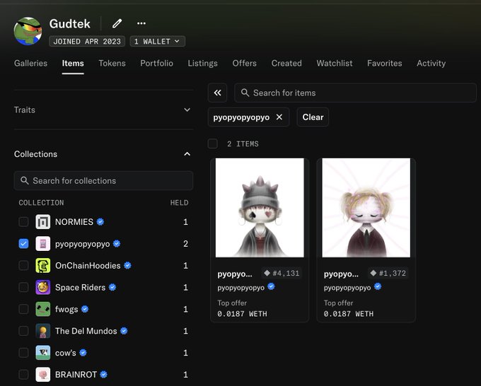Check the fwogs collection checkbox
The height and width of the screenshot is (386, 481).
[x=23, y=309]
